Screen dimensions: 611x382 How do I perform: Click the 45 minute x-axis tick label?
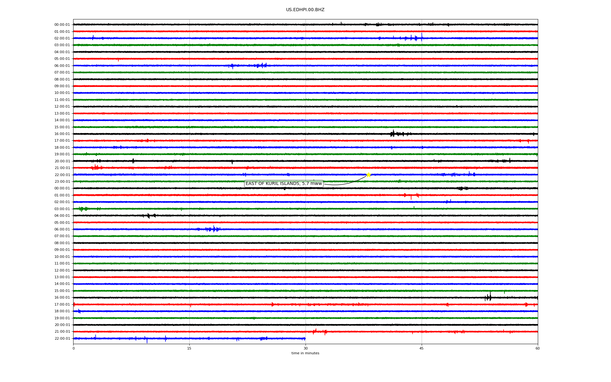click(x=422, y=348)
